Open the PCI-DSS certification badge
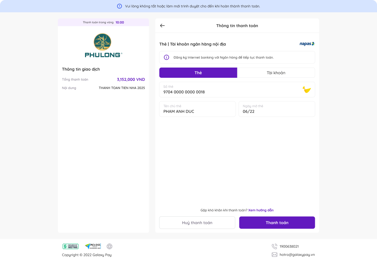The height and width of the screenshot is (262, 377). click(93, 246)
